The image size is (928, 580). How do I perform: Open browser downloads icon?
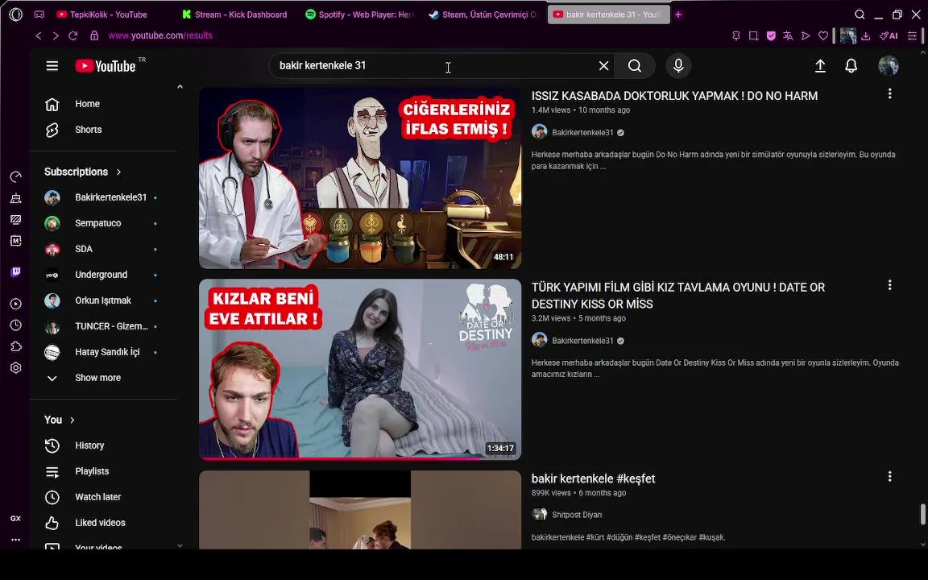coord(865,36)
